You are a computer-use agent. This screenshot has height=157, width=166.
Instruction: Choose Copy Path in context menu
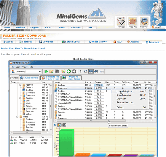tap(130, 99)
